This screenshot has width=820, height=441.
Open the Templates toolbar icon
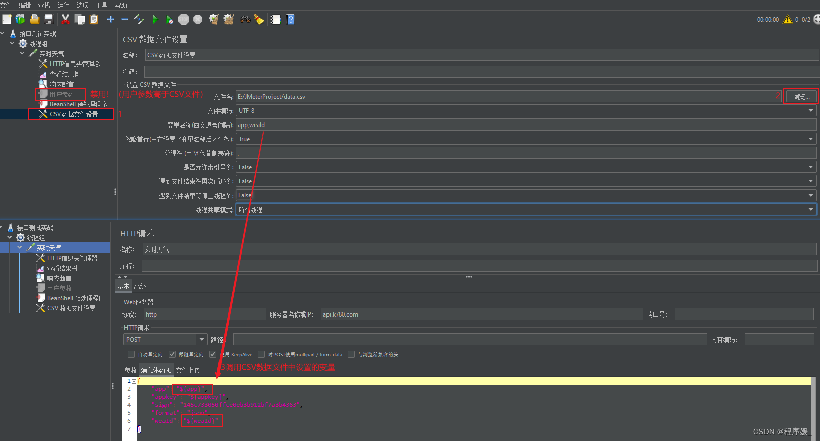[20, 19]
